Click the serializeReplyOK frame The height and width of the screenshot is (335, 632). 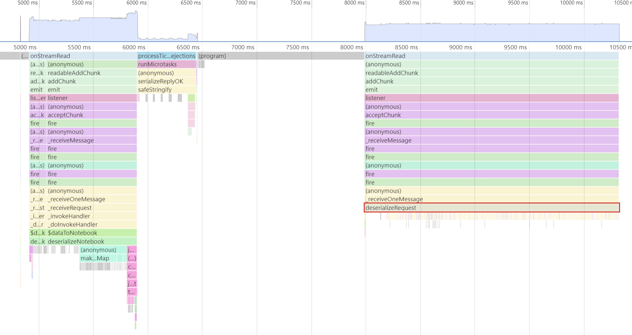(x=166, y=81)
